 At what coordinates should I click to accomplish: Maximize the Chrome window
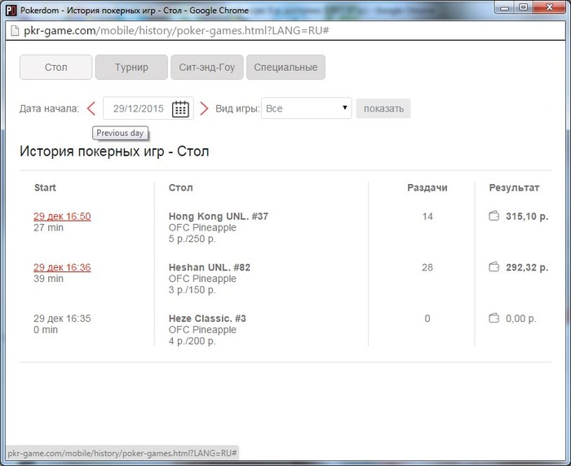[524, 7]
